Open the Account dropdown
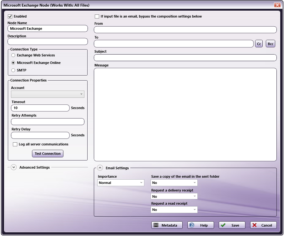The height and width of the screenshot is (236, 284). click(48, 94)
